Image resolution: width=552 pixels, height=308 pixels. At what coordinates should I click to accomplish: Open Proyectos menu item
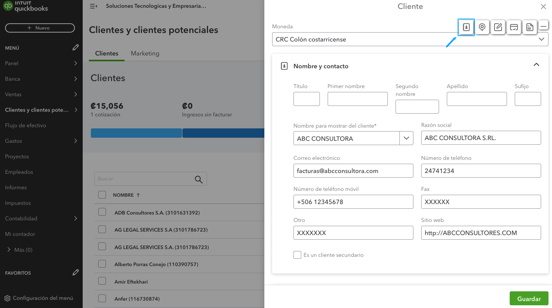(x=17, y=156)
